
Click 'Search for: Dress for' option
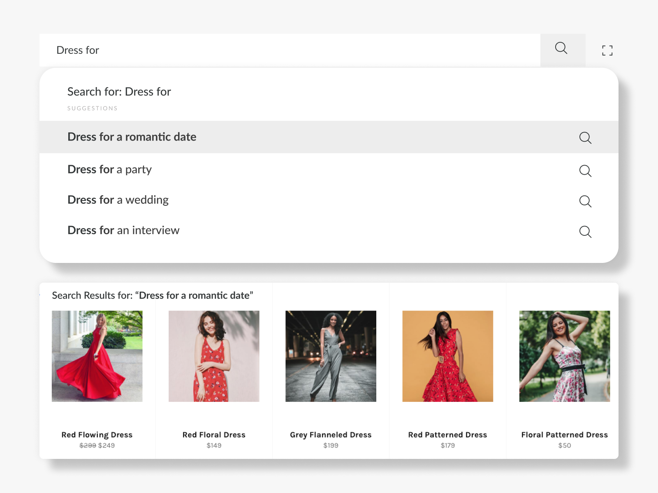(x=119, y=92)
